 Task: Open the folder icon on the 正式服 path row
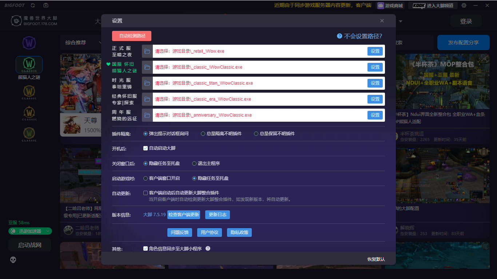tap(147, 51)
